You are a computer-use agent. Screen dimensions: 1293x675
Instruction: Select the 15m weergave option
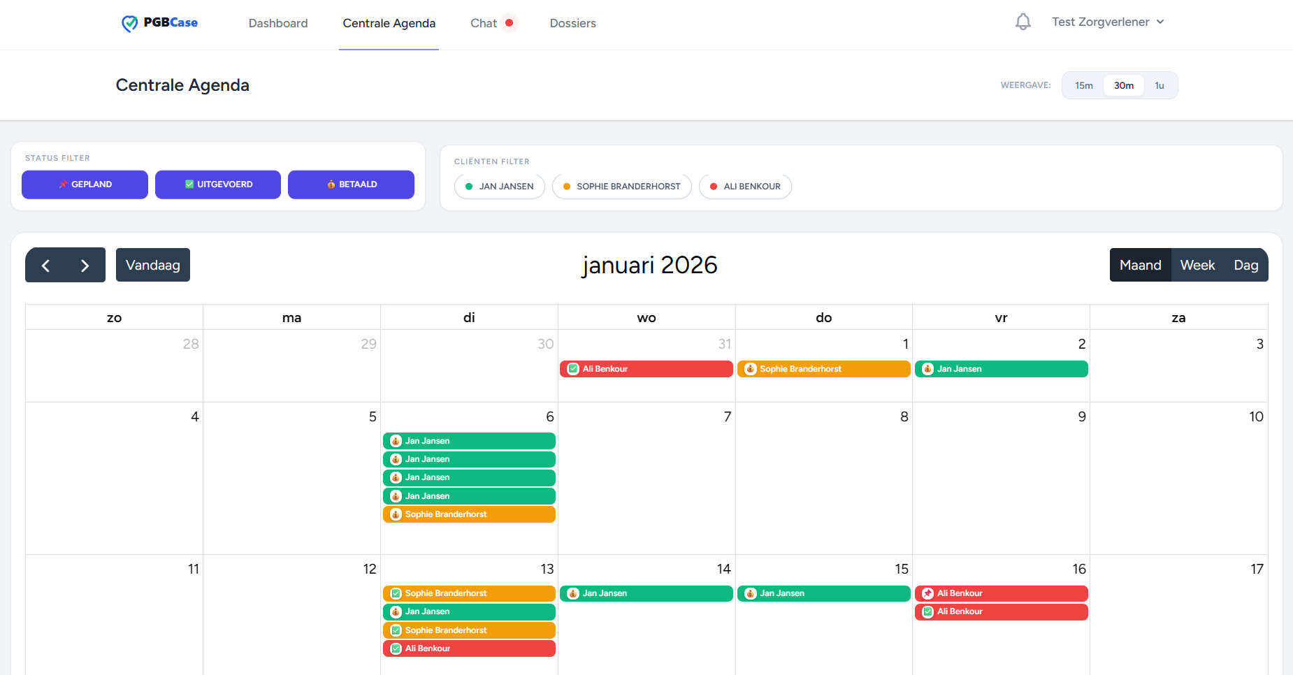point(1084,85)
